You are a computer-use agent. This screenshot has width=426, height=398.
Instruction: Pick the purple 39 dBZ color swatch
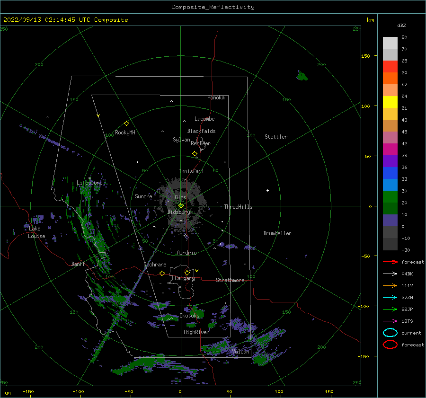point(390,161)
